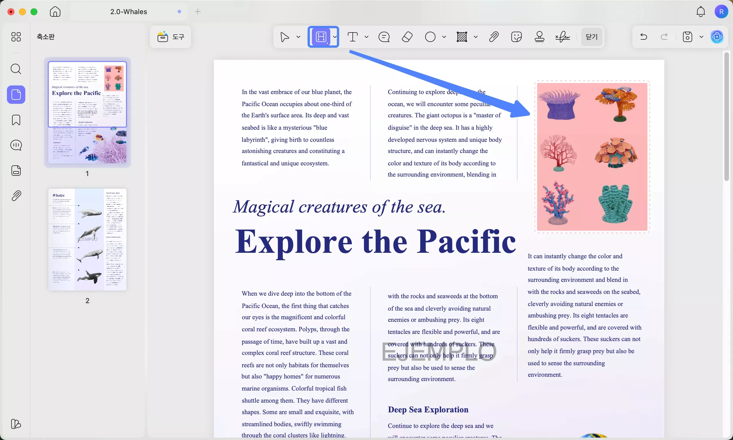
Task: Click the coral image in document
Action: pos(592,157)
